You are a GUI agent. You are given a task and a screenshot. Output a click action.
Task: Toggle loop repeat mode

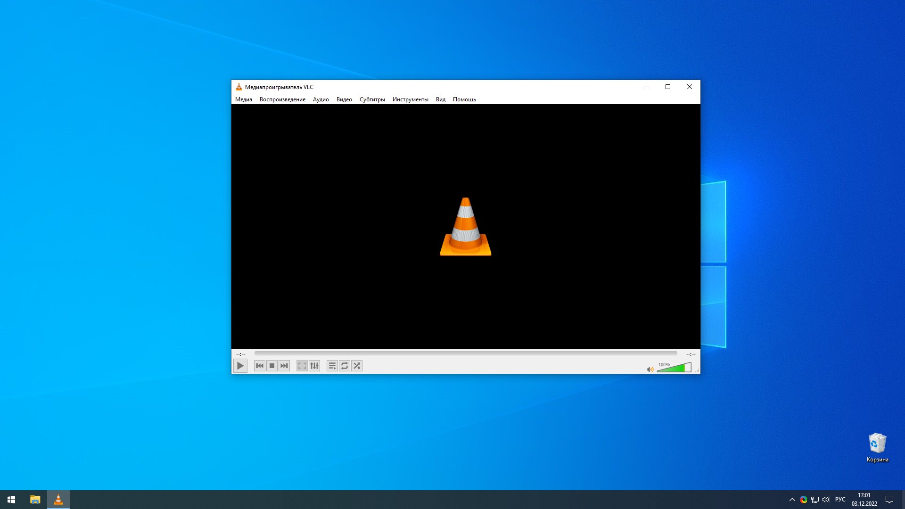(x=345, y=366)
